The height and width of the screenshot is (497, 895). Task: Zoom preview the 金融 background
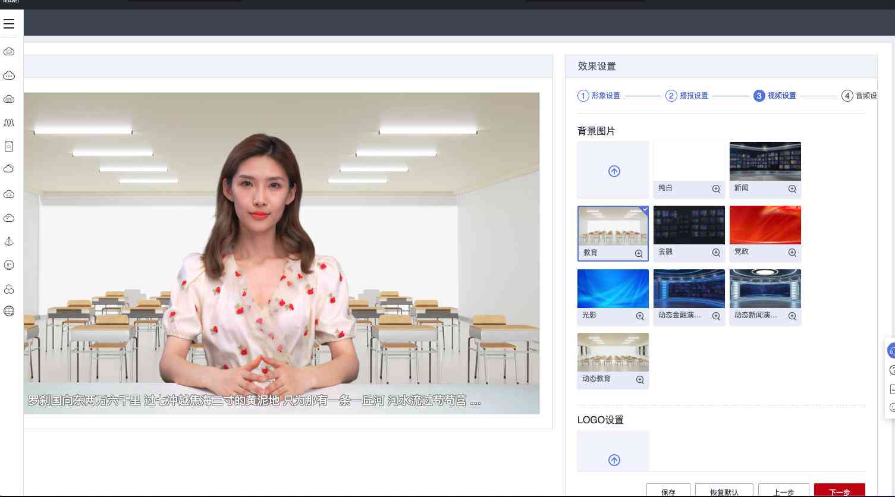[x=716, y=253]
